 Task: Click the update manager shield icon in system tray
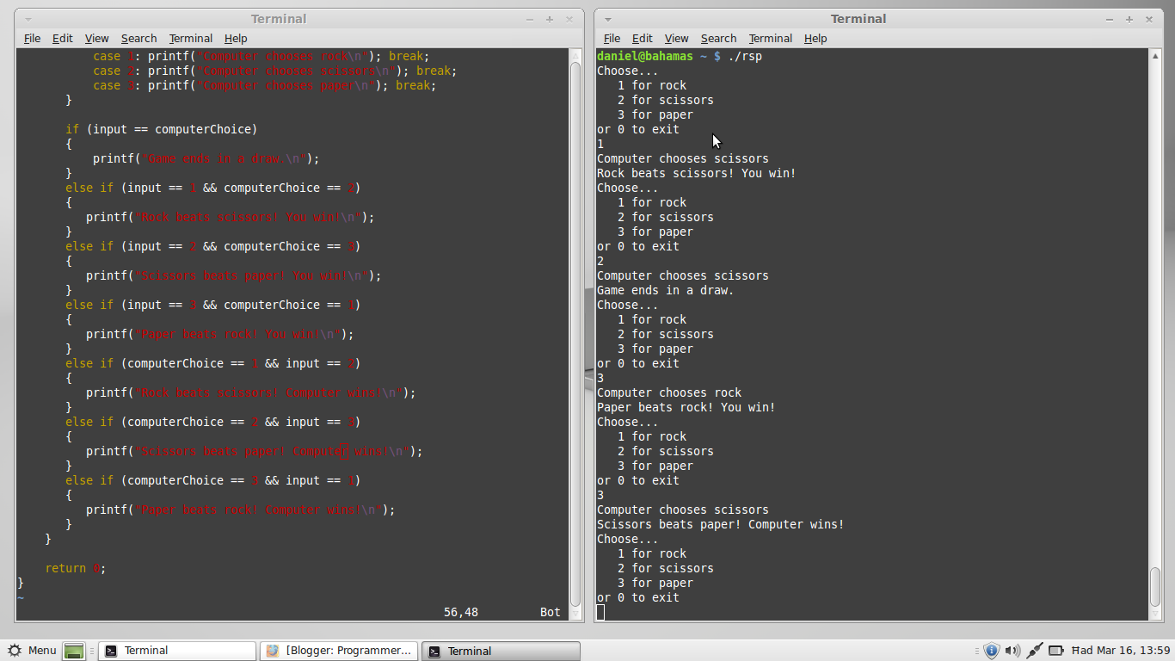992,650
